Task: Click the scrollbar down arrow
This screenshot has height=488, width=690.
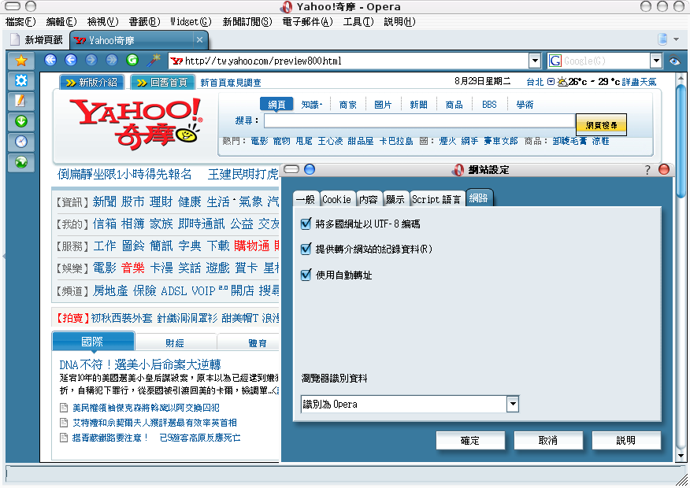Action: [681, 456]
